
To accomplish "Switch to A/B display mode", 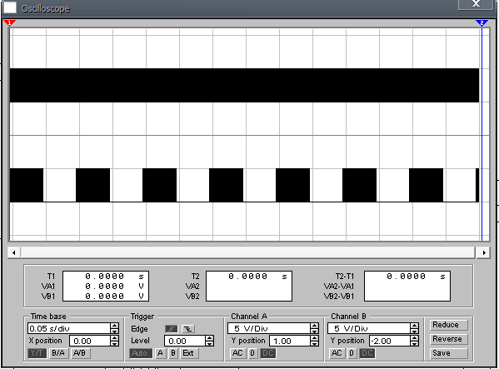I will [80, 353].
